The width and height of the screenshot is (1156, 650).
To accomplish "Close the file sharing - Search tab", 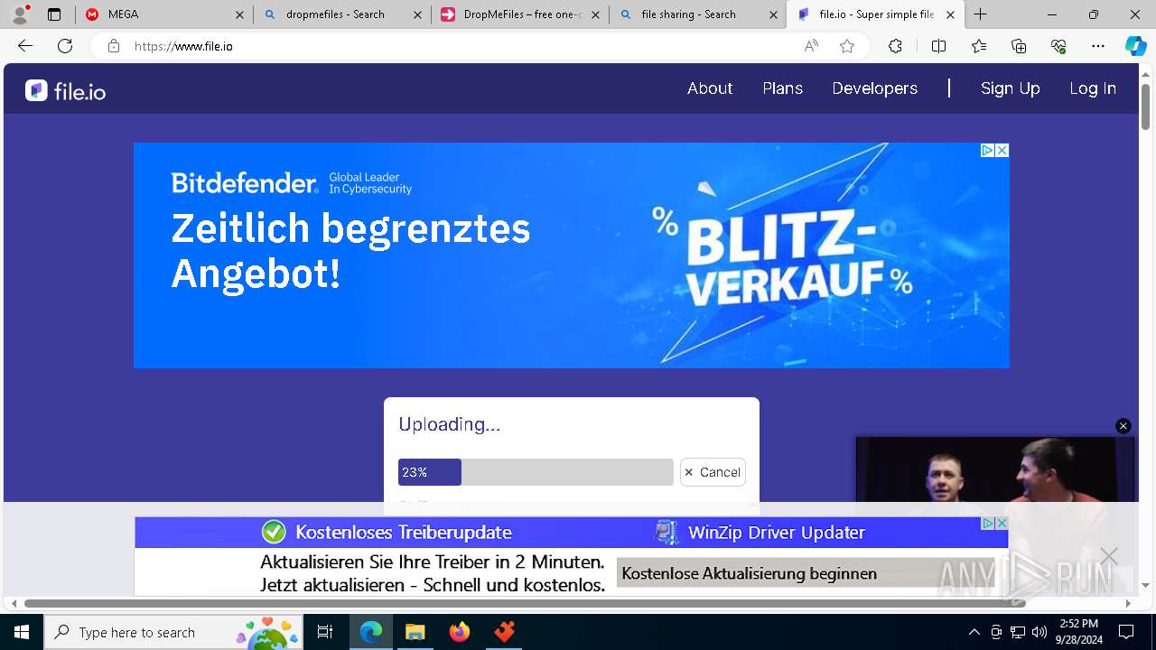I will click(774, 14).
